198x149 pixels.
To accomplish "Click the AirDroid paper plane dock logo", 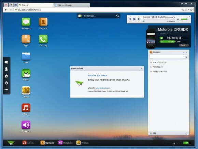I will click(x=11, y=143).
